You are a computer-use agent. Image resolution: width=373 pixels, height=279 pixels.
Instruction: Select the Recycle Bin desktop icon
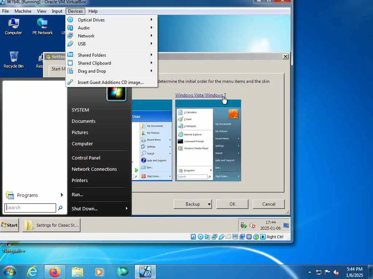point(13,60)
